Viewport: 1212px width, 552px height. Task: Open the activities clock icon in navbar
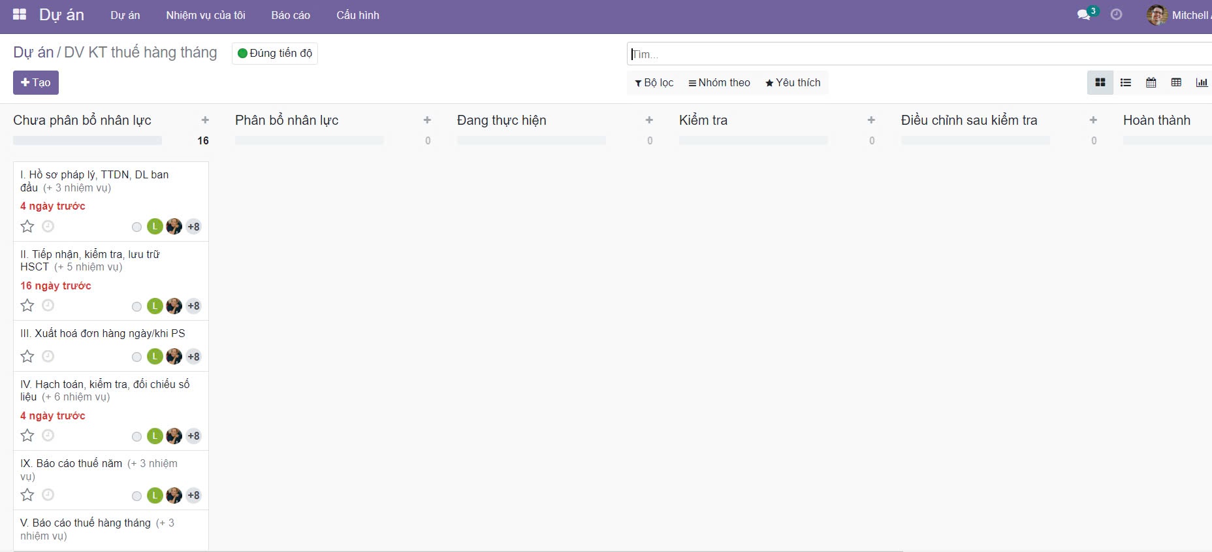(x=1117, y=14)
